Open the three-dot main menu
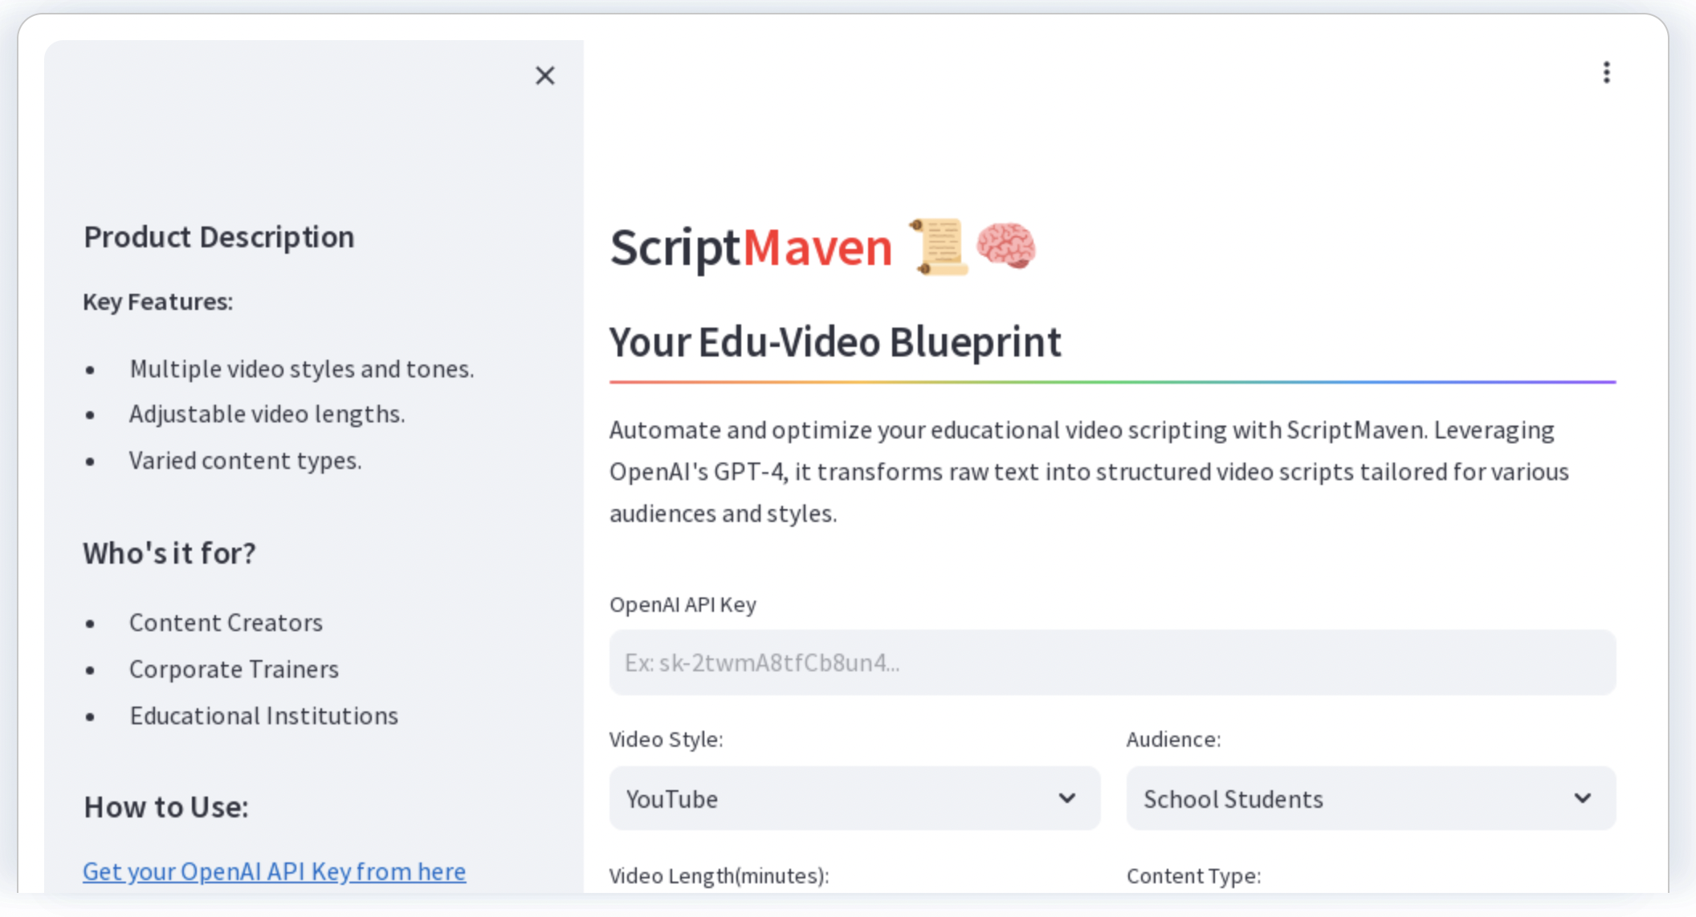Screen dimensions: 1696x917 tap(1606, 72)
